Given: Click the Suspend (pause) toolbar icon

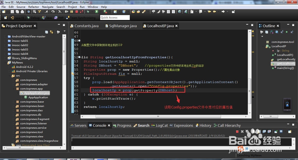Looking at the screenshot, I should pyautogui.click(x=72, y=12).
